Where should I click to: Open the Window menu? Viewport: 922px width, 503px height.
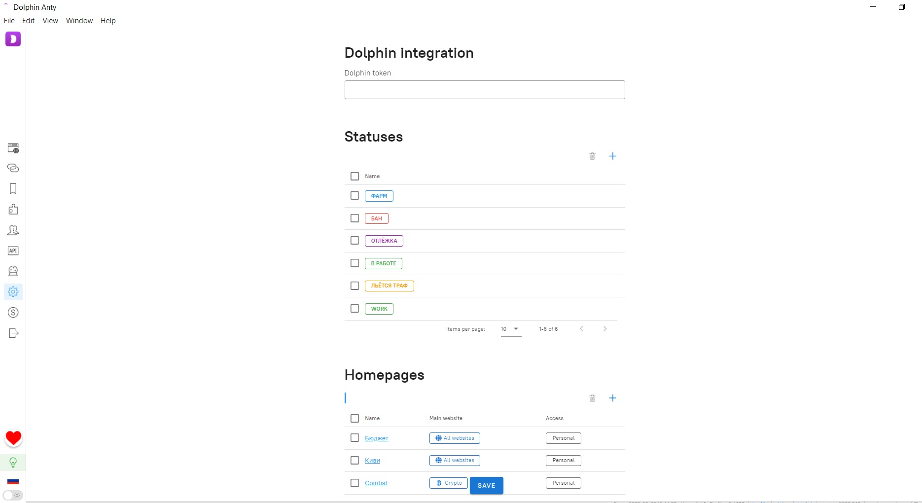click(x=79, y=21)
